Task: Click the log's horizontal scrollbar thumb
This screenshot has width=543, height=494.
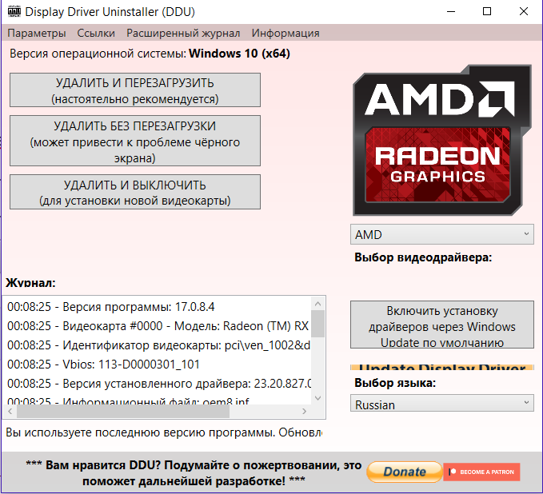Action: point(123,411)
